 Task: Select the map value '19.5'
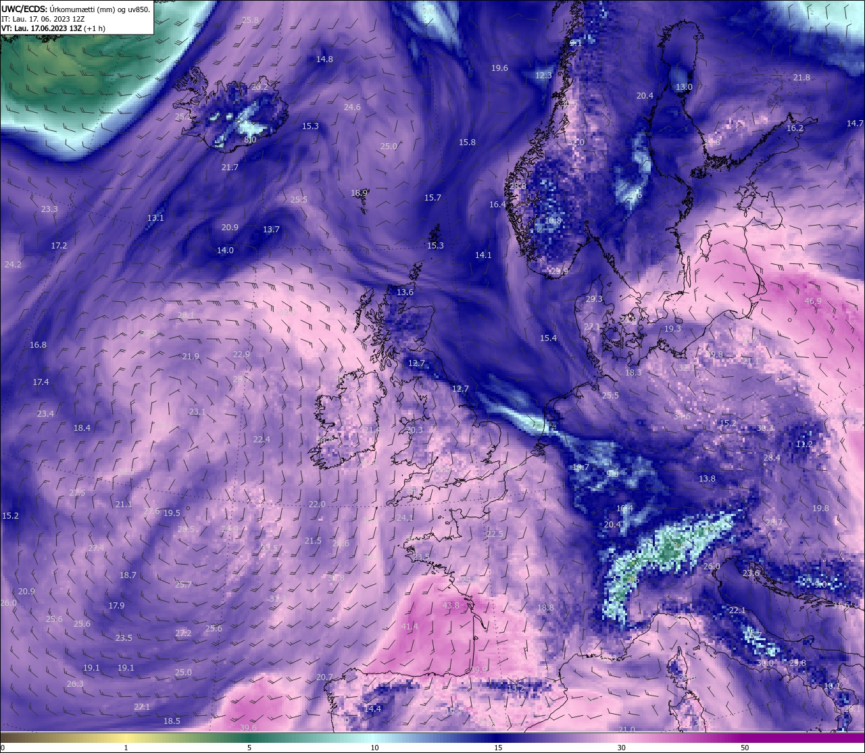click(x=172, y=513)
